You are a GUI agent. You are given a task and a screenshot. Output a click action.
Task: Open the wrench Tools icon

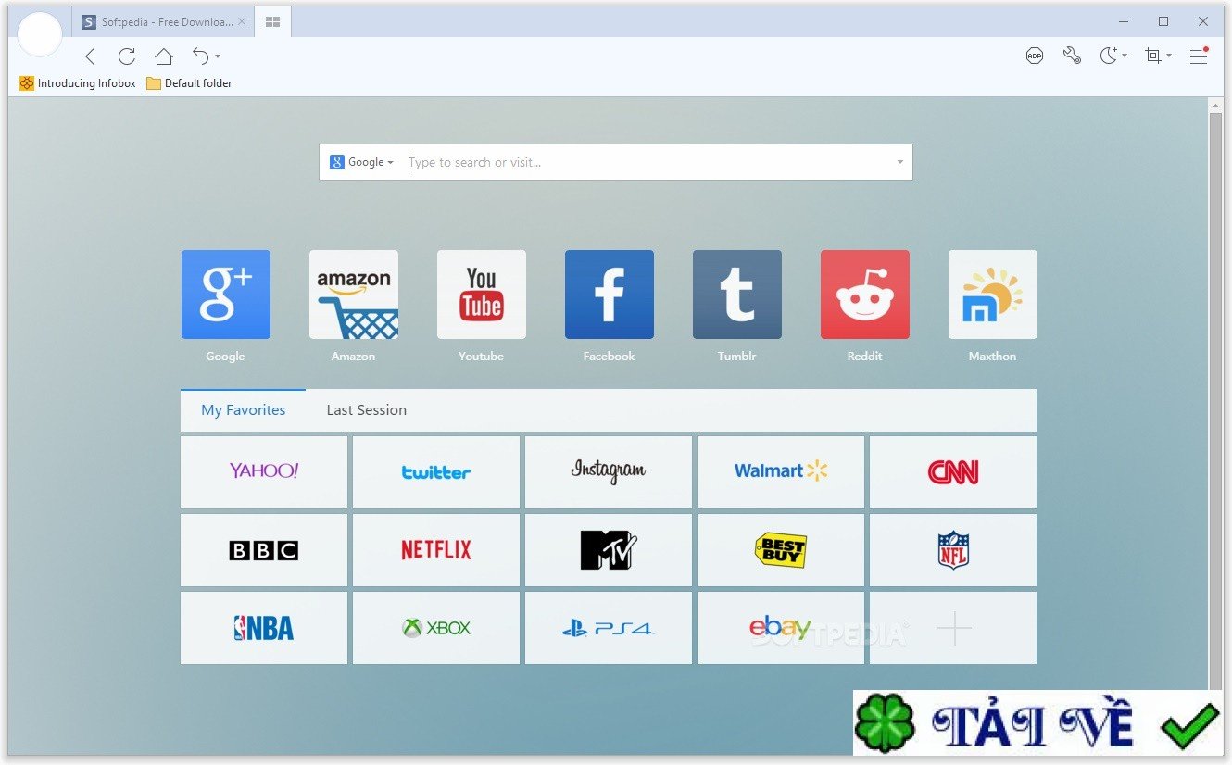point(1072,56)
